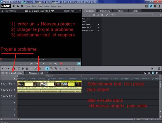Open the hamburger menu above preview monitor
The height and width of the screenshot is (123, 162).
(2, 11)
